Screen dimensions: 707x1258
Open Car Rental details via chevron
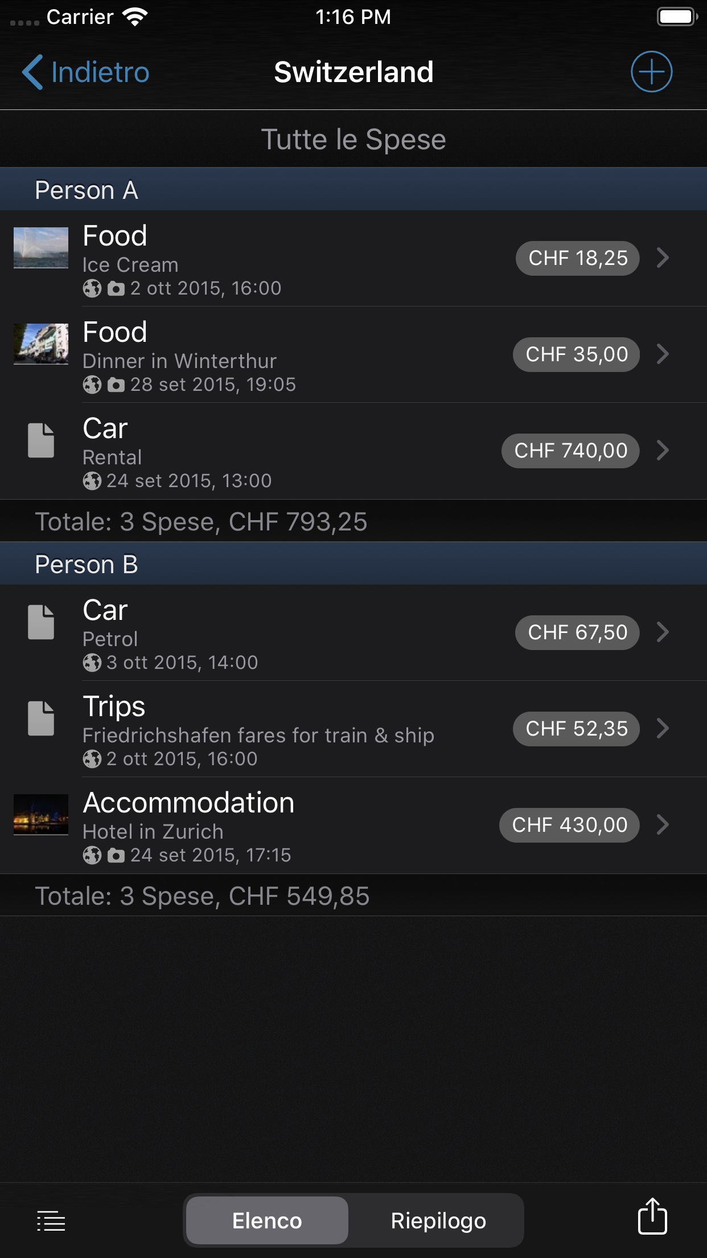(663, 451)
